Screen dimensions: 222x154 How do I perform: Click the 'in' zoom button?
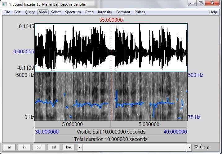pos(24,147)
